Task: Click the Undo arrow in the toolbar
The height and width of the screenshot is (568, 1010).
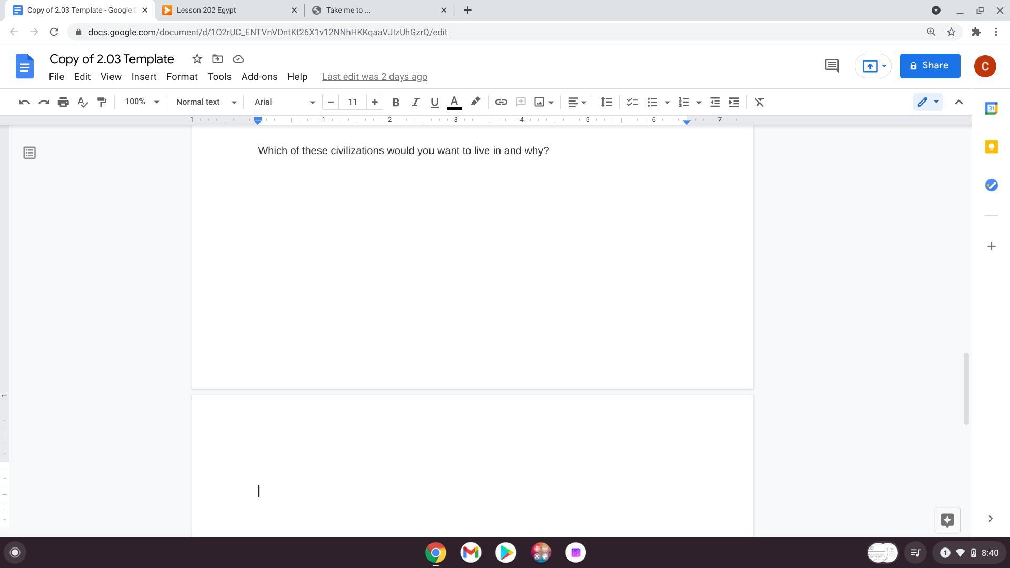Action: (x=24, y=102)
